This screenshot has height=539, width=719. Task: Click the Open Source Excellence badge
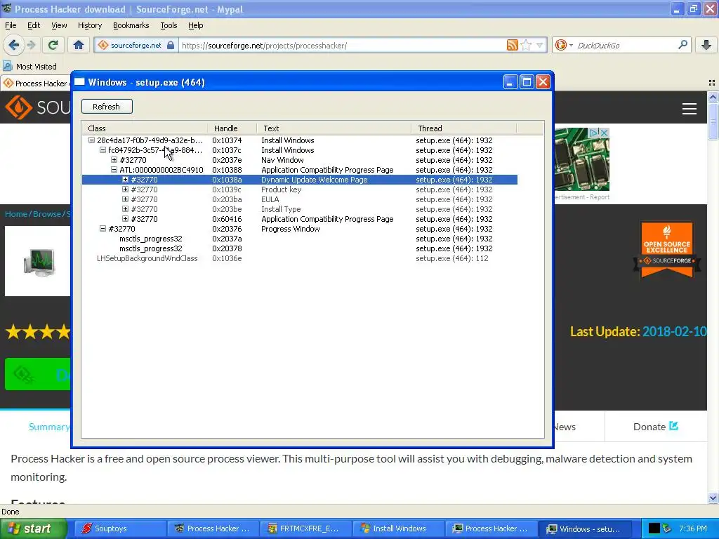tap(667, 251)
